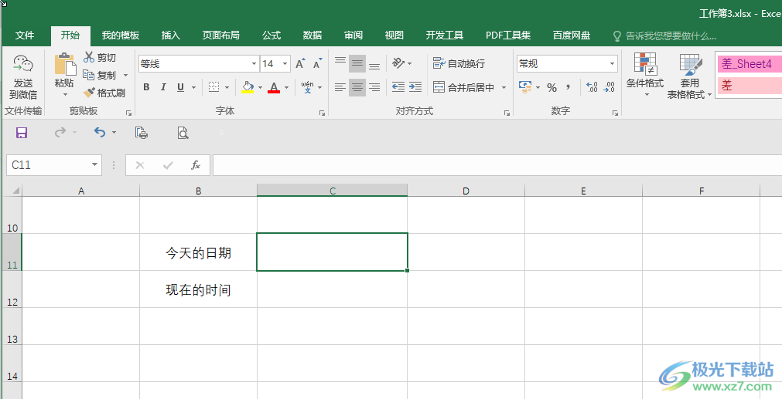Click the 条件格式 button
This screenshot has width=782, height=399.
click(645, 75)
